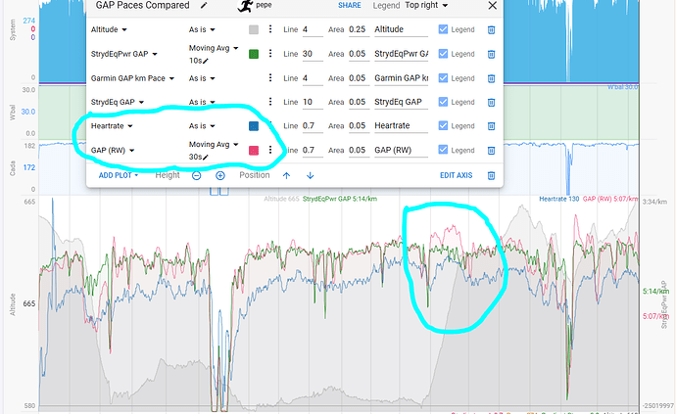The width and height of the screenshot is (676, 414).
Task: Edit Altitude Line width field
Action: (x=313, y=29)
